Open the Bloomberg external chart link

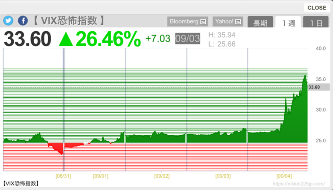[187, 21]
